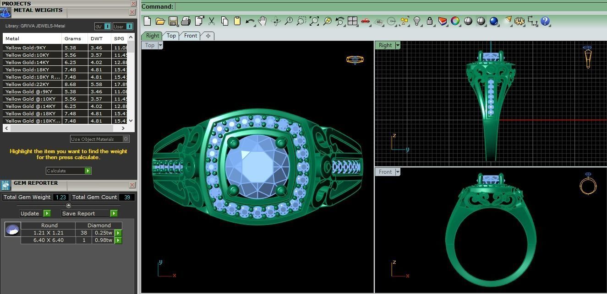
Task: Click the Grams column header
Action: [75, 38]
